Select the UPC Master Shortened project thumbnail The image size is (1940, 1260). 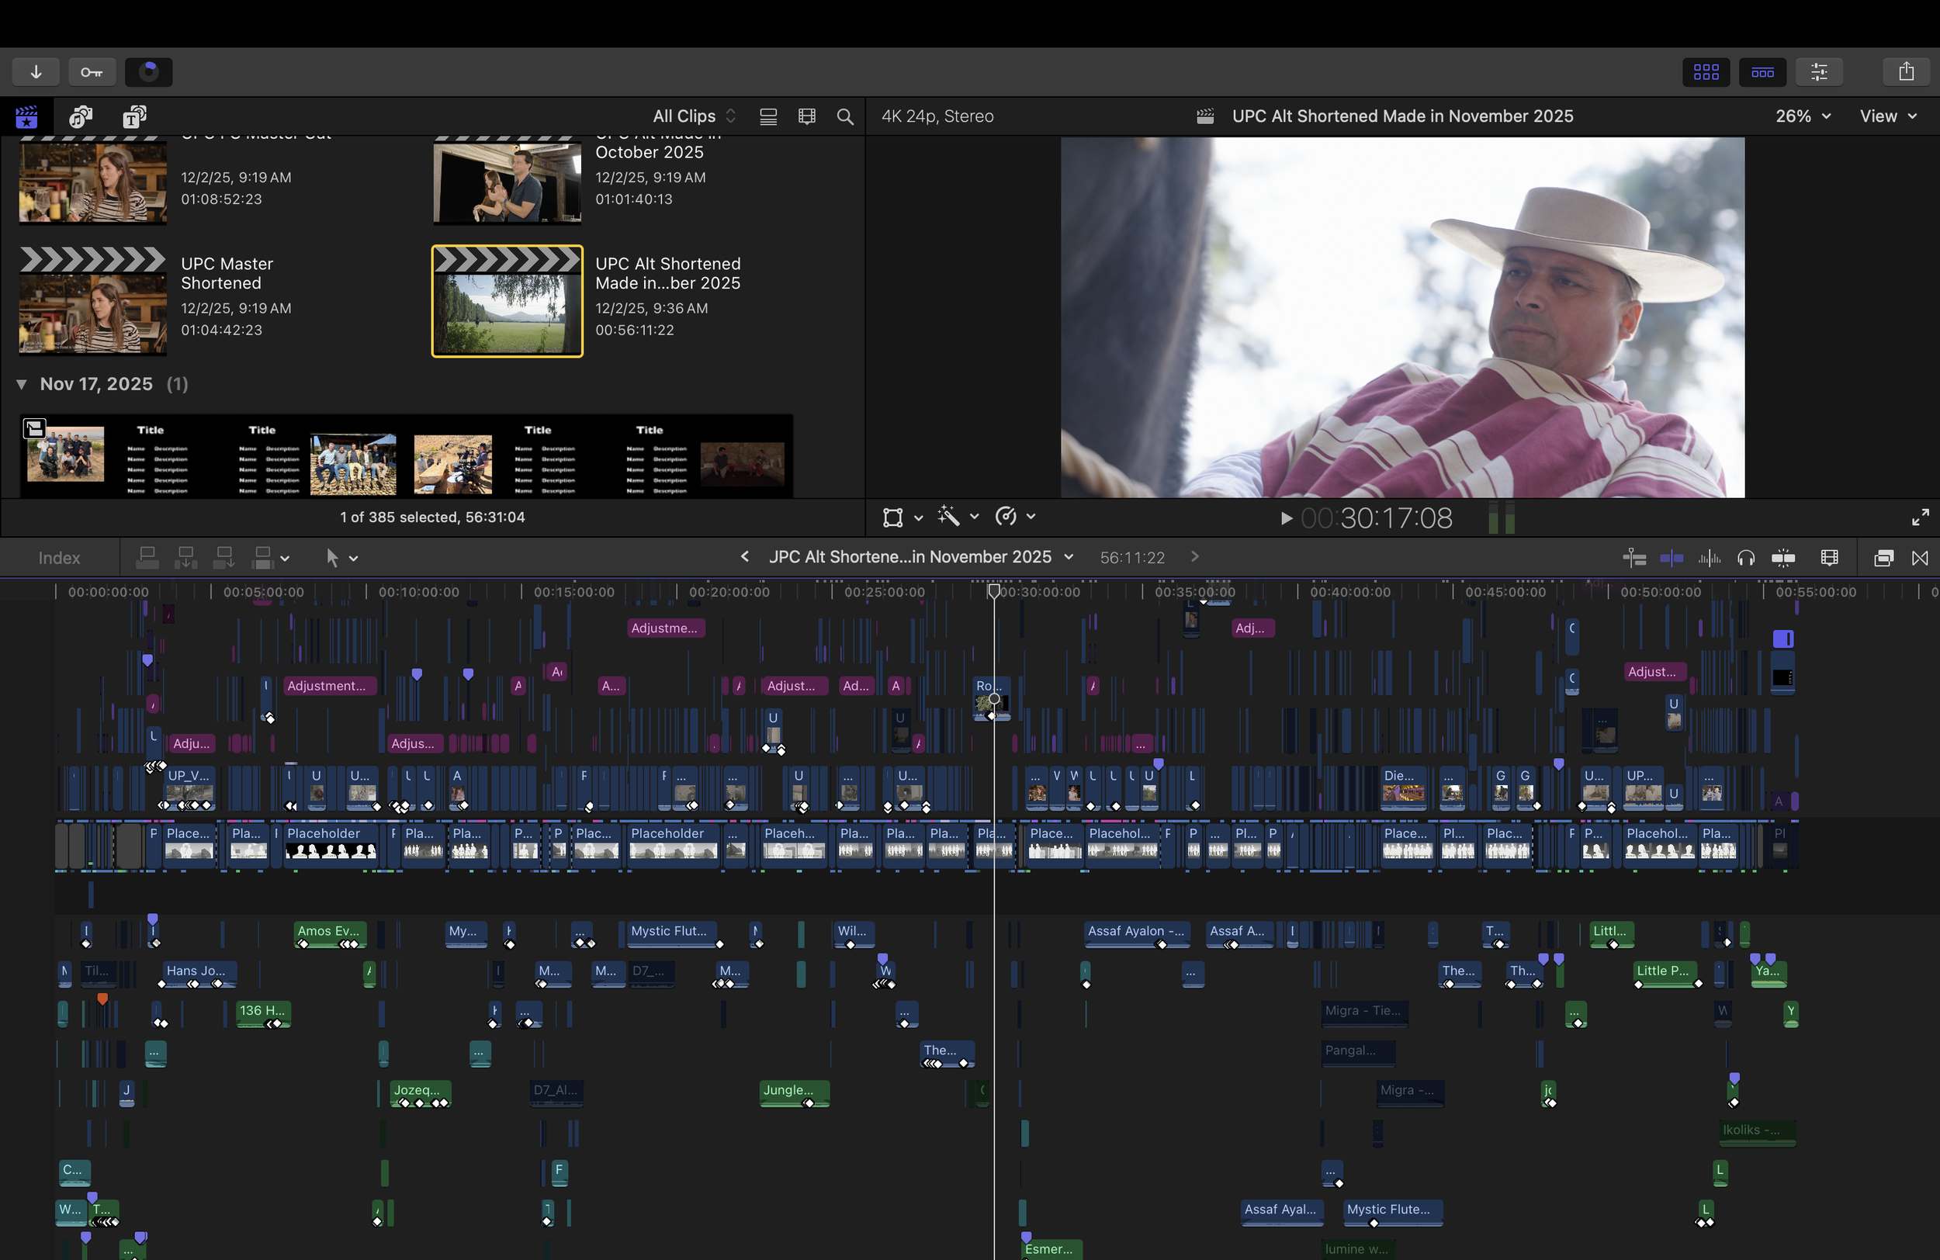93,302
